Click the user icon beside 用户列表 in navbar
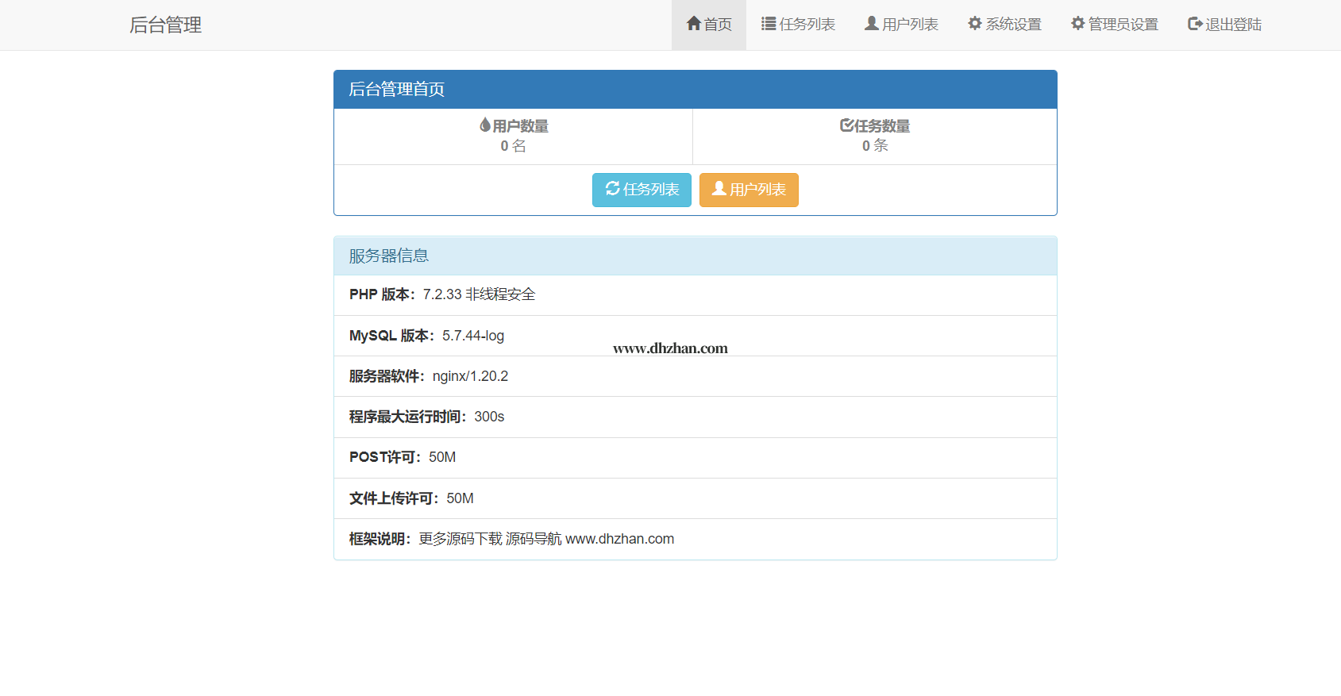 pyautogui.click(x=871, y=24)
